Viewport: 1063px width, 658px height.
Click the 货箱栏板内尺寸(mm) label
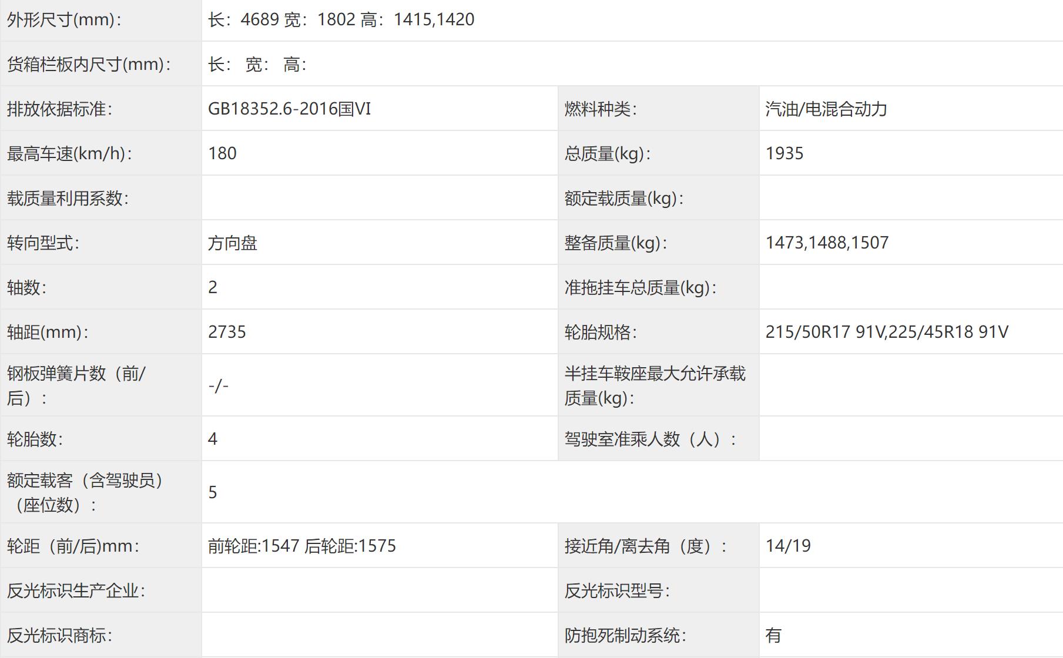[89, 64]
